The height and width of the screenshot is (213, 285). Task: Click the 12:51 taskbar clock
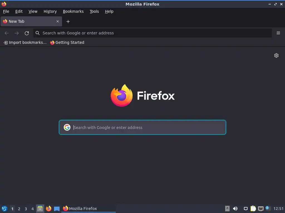278,209
